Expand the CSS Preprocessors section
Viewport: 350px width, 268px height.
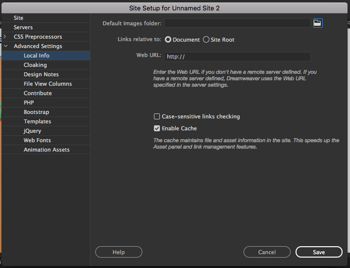point(5,37)
